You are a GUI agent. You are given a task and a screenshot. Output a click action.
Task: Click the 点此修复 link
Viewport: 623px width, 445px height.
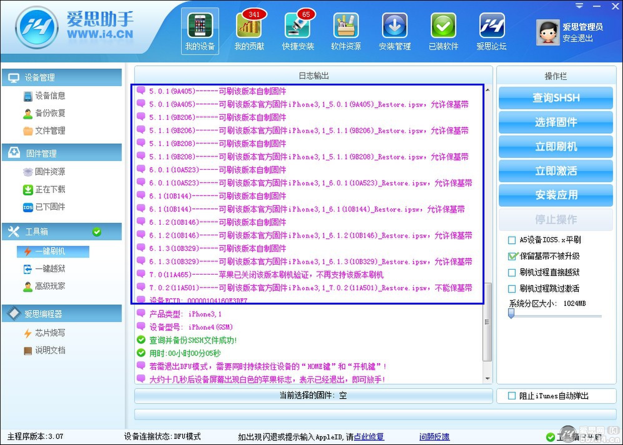click(369, 437)
